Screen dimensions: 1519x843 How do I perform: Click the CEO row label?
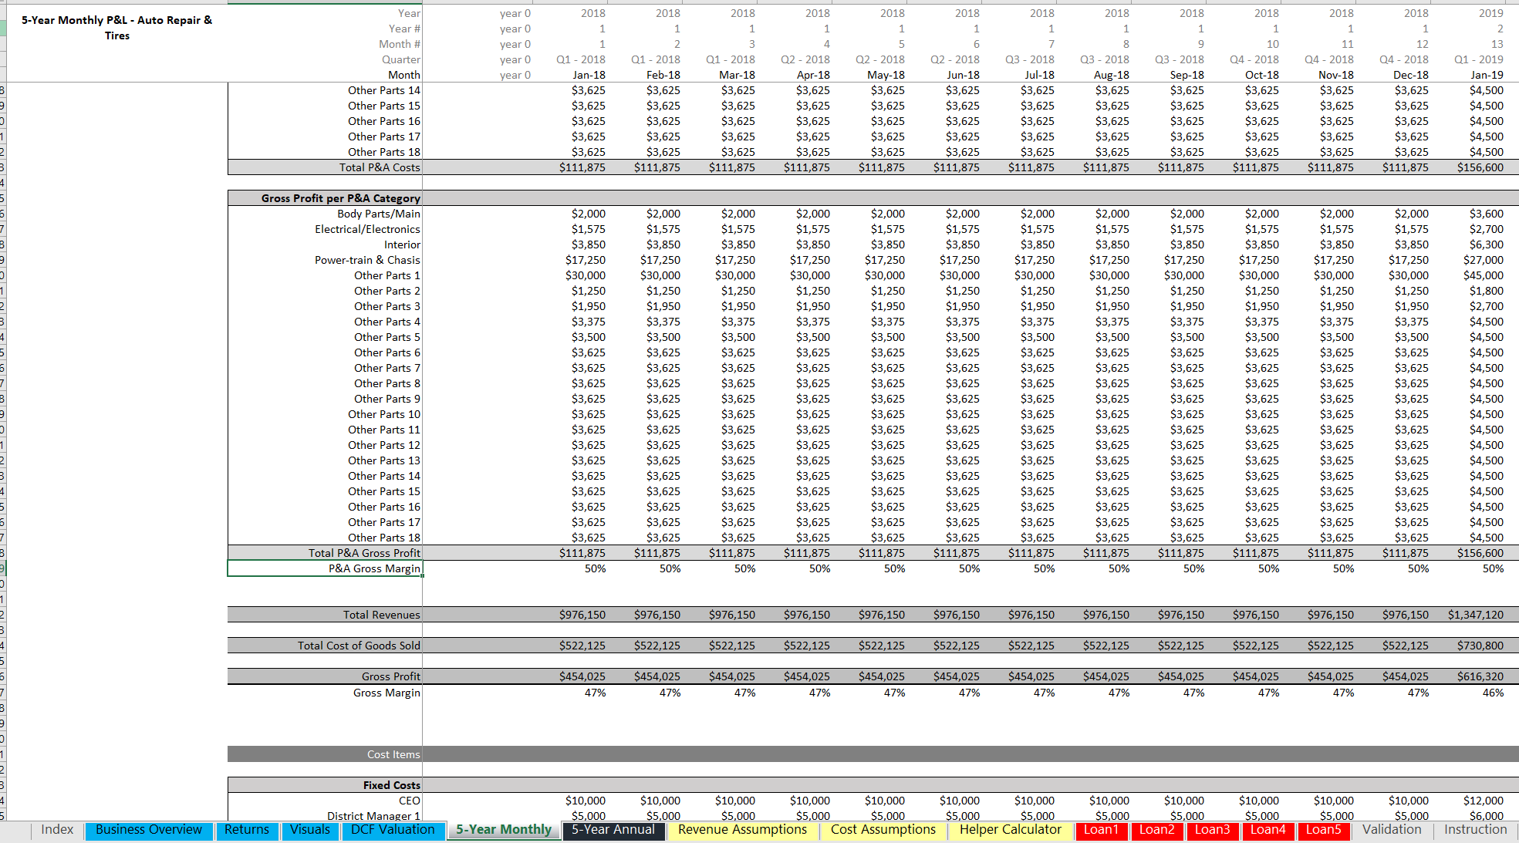[410, 801]
